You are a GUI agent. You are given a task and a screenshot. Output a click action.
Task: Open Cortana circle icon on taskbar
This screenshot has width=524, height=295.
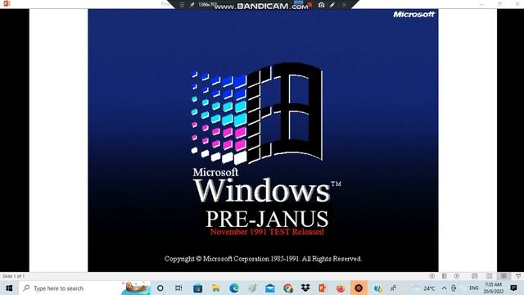160,288
